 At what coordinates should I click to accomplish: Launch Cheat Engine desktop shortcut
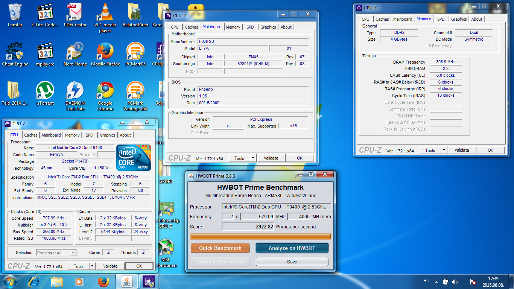tap(15, 54)
